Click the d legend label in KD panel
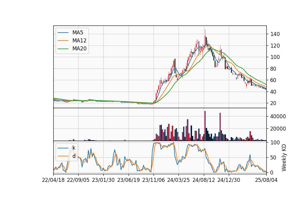The image size is (296, 212). coord(74,156)
